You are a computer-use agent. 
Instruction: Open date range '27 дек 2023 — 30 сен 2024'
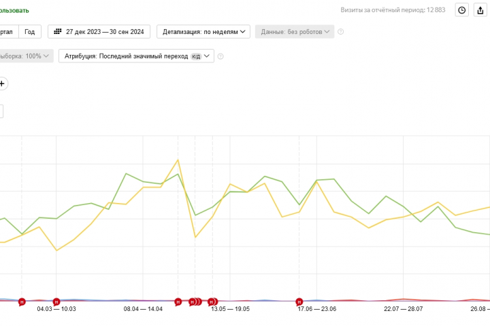click(x=99, y=32)
